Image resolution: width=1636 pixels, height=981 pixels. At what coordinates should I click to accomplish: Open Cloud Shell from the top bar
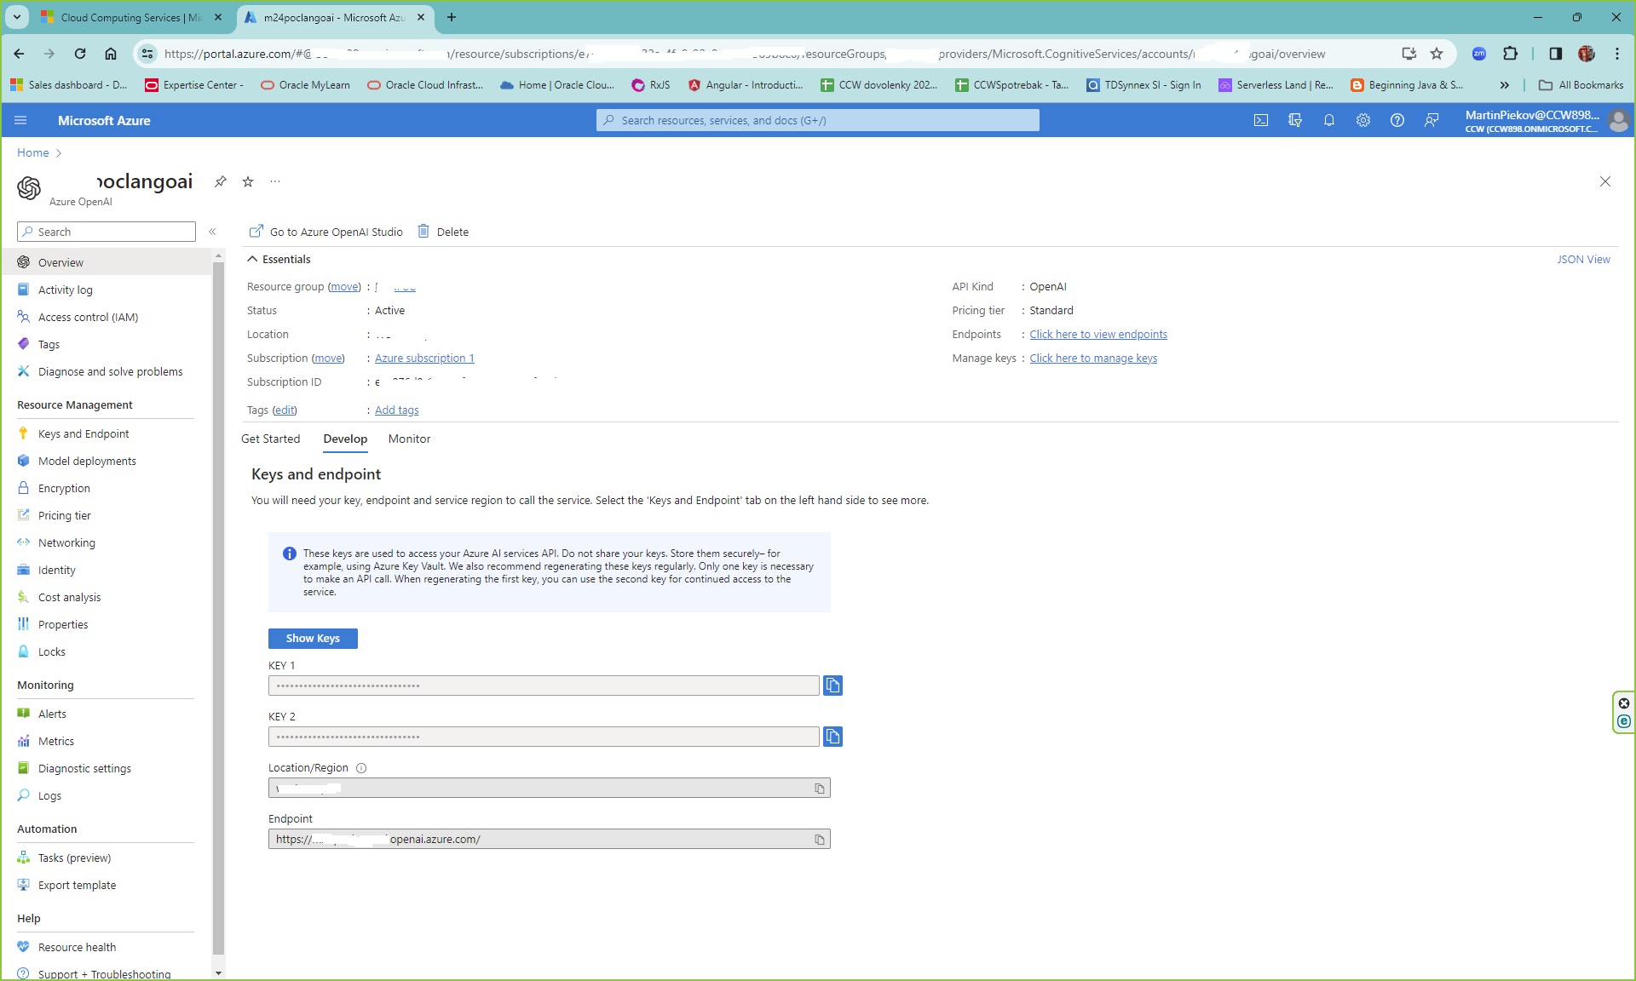(x=1260, y=120)
